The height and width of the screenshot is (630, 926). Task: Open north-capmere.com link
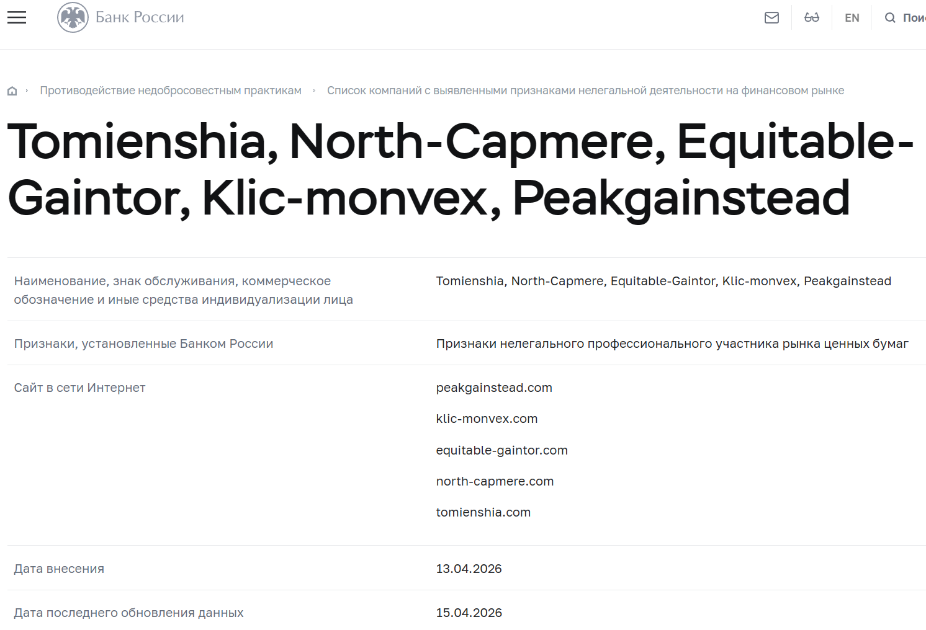494,481
